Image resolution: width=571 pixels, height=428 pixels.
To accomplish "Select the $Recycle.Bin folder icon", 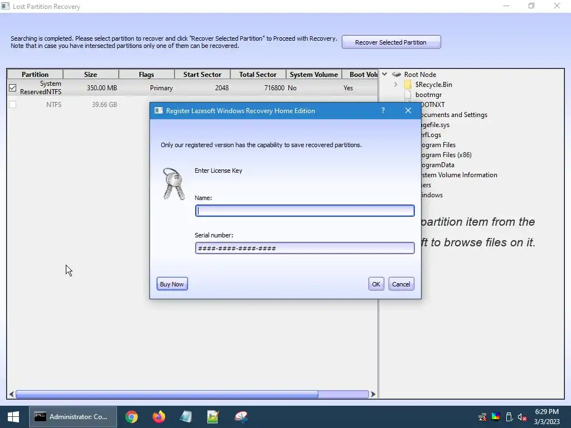I will click(408, 85).
